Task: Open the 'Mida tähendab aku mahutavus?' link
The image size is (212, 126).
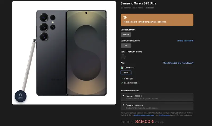Action: [x=178, y=63]
